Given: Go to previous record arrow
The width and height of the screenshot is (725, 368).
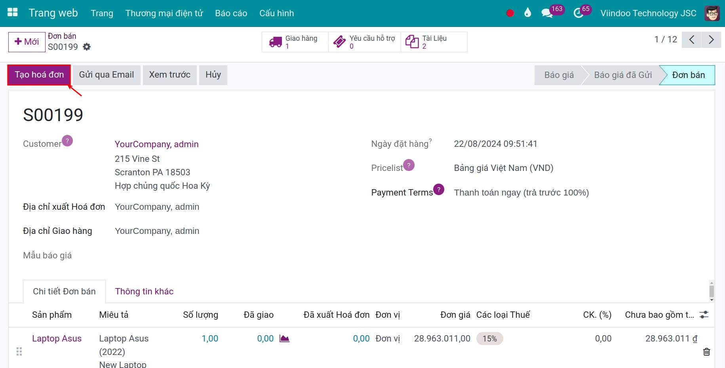Looking at the screenshot, I should (x=691, y=40).
